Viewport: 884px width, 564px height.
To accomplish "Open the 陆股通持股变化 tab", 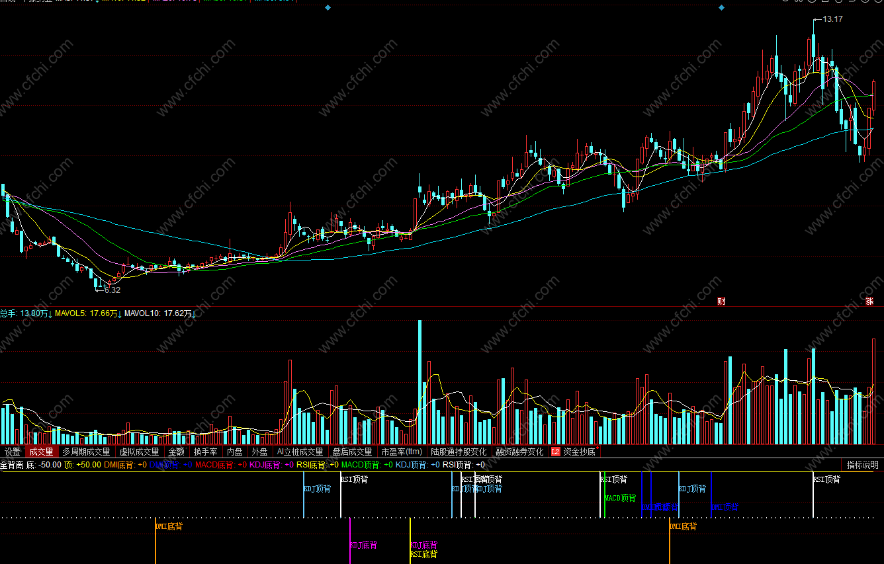I will coord(459,452).
